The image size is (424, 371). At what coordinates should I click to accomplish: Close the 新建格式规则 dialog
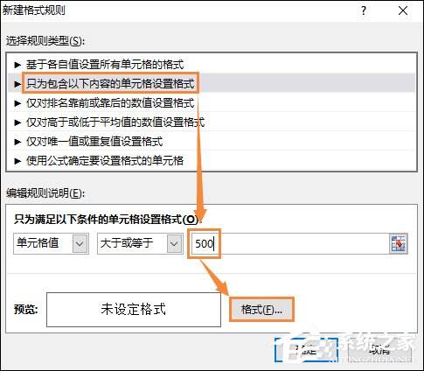click(403, 11)
